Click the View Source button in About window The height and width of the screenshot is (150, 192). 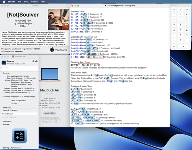[58, 50]
